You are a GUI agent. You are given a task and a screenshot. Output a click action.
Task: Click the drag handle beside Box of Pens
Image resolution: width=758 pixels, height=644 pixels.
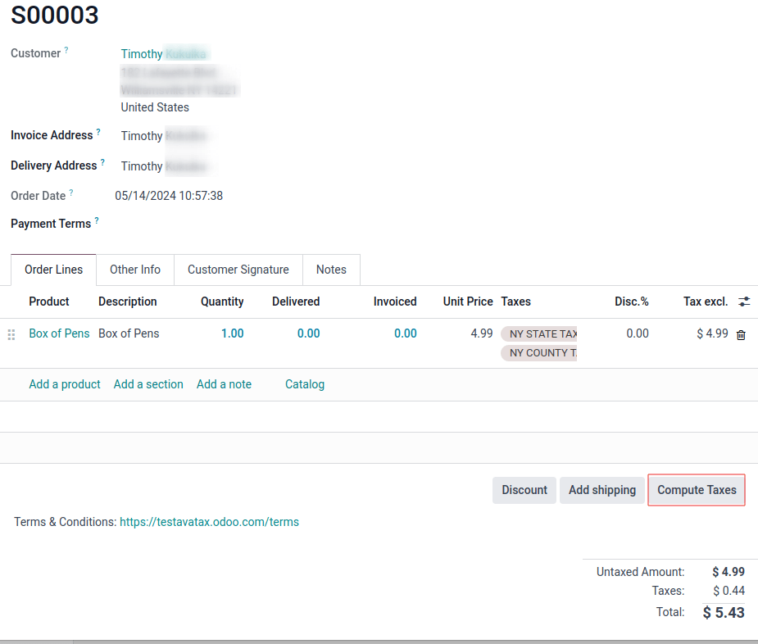click(11, 334)
